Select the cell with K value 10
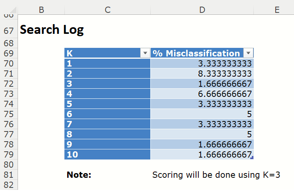The height and width of the screenshot is (191, 294). pos(107,154)
